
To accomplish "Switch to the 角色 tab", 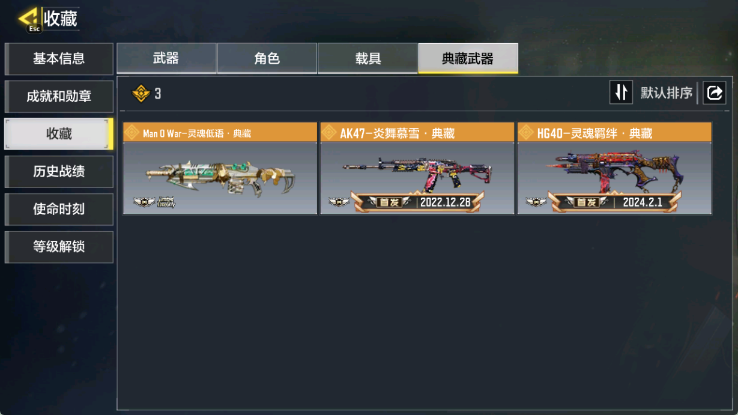I will coord(267,58).
